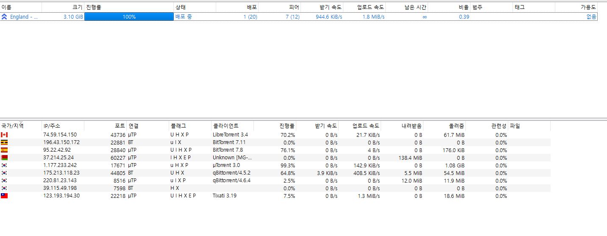Click the 1.08 GiB uploaded cell
The width and height of the screenshot is (607, 236).
tap(454, 165)
